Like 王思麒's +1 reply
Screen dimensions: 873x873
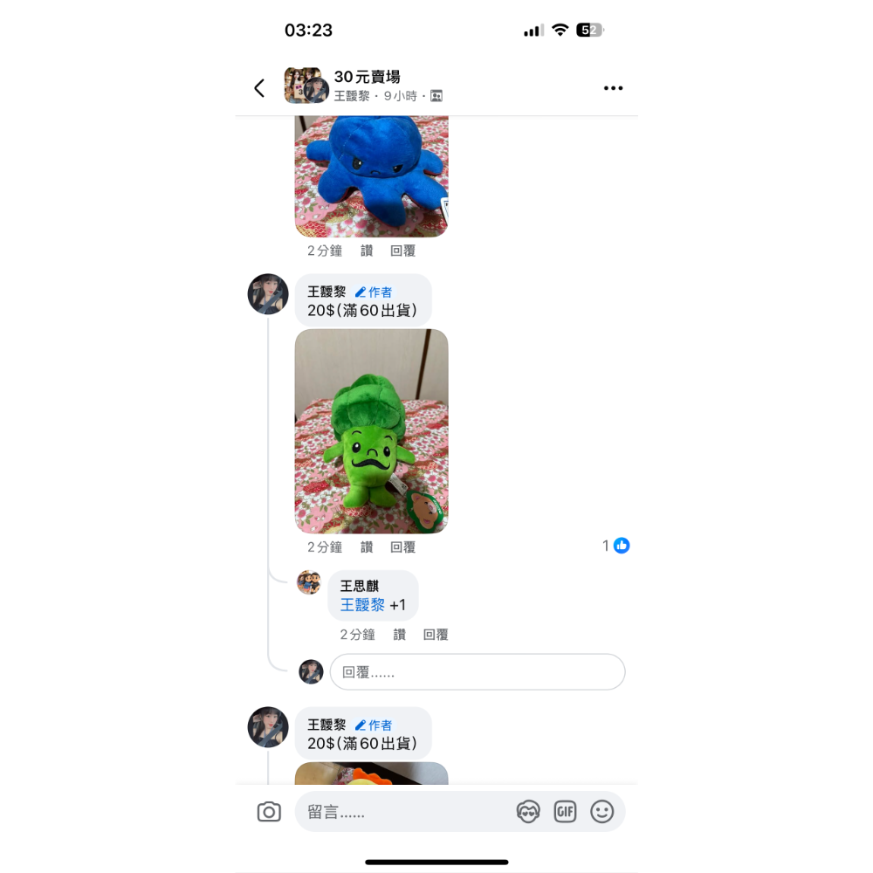tap(399, 635)
